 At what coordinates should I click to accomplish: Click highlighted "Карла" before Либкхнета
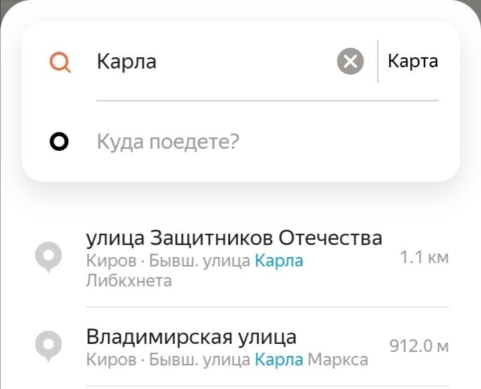(x=279, y=261)
